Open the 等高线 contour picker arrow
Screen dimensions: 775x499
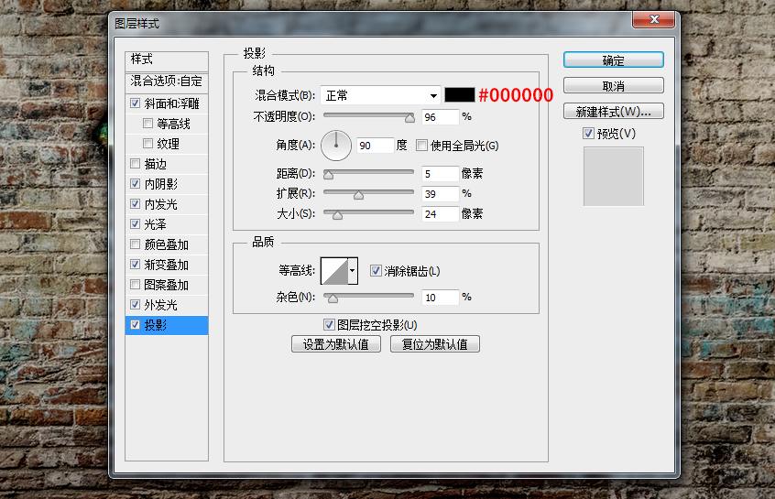353,271
